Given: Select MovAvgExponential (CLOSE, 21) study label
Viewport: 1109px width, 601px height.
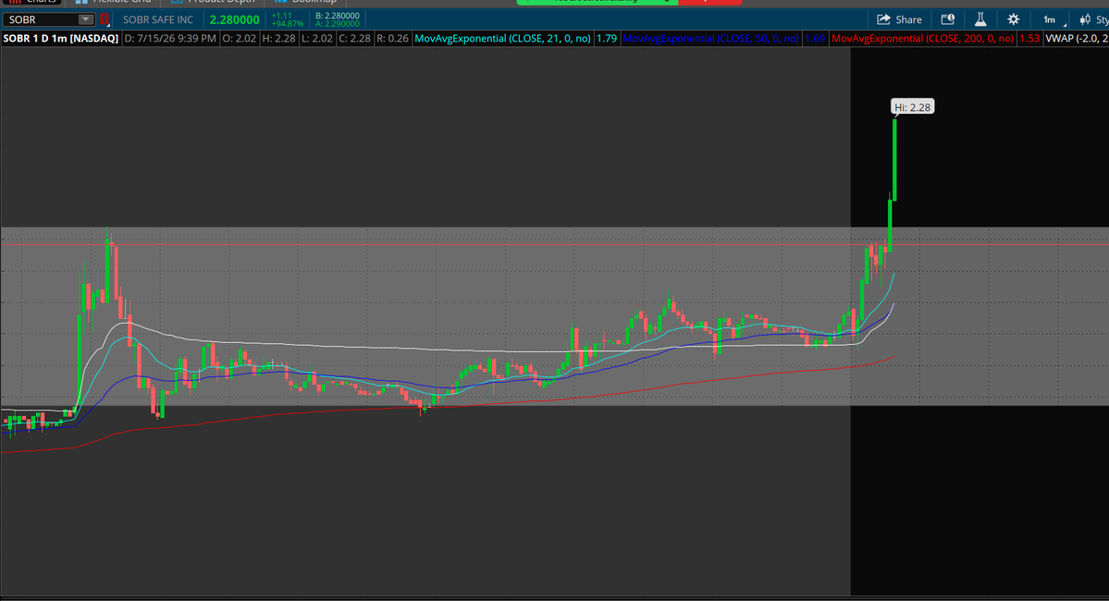Looking at the screenshot, I should point(502,39).
